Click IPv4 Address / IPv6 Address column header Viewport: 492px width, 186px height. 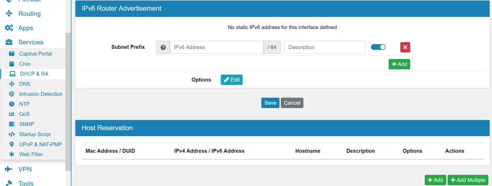click(209, 151)
